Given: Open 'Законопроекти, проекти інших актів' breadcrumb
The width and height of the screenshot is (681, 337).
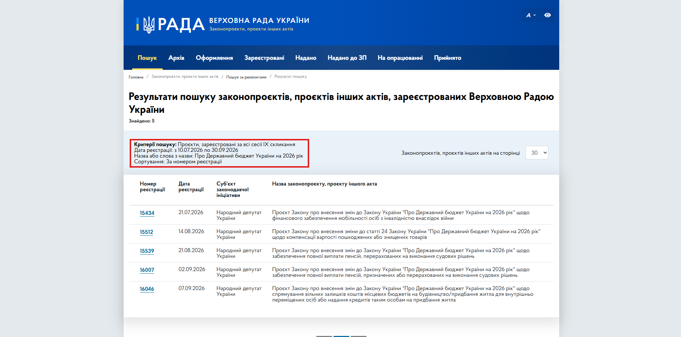Looking at the screenshot, I should [185, 77].
